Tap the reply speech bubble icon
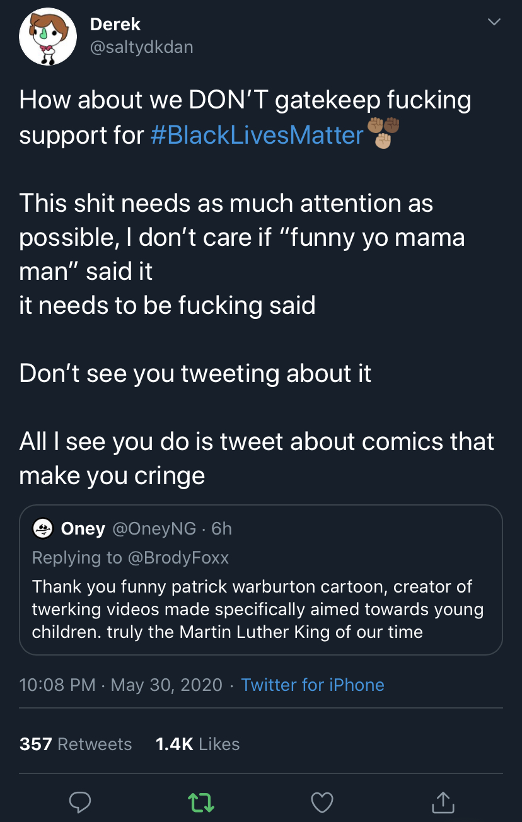Screen dimensions: 522x822 [x=80, y=802]
